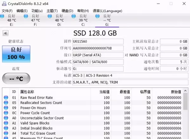190x139 pixels.
Task: Click the 通电时间 value 0 小时
Action: [174, 69]
